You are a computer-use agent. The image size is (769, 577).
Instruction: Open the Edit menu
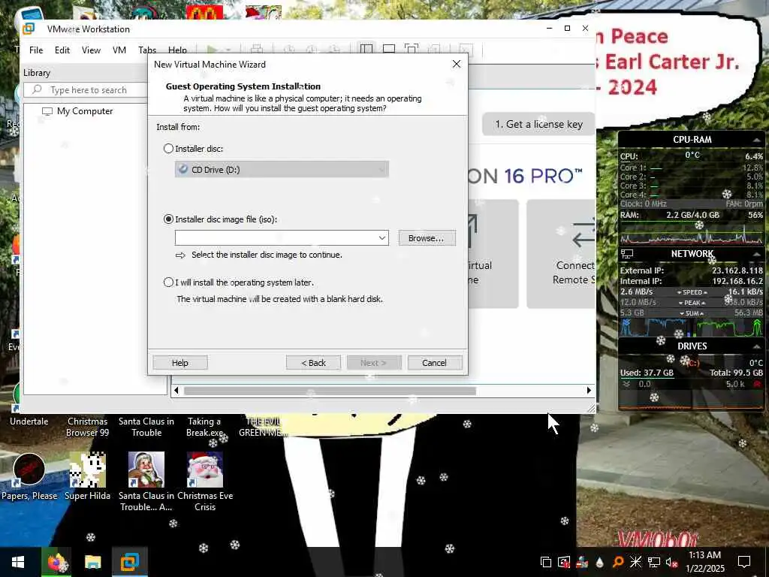62,50
